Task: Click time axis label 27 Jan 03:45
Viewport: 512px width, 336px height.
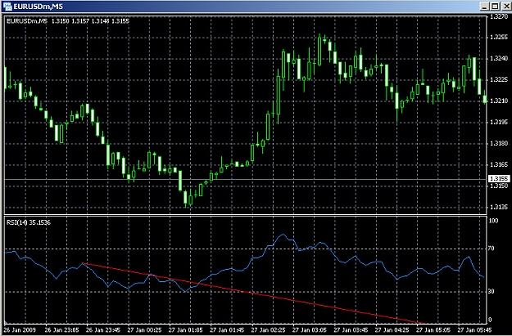Action: point(351,330)
